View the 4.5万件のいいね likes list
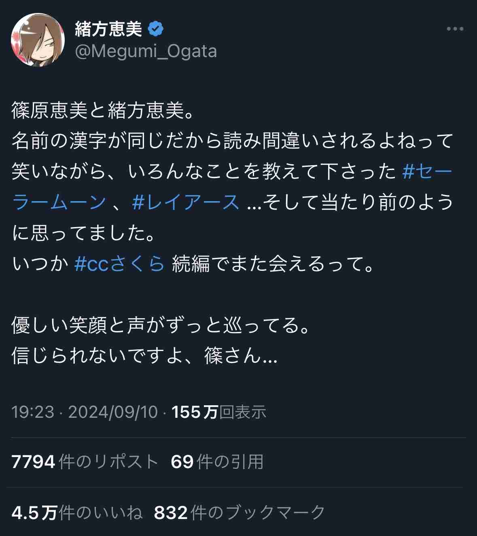 click(x=77, y=513)
